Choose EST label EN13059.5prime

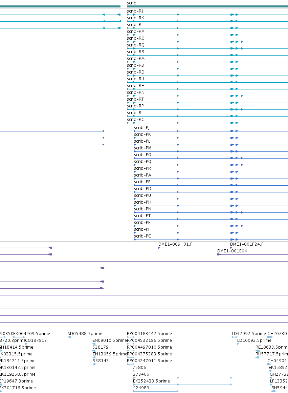110,354
